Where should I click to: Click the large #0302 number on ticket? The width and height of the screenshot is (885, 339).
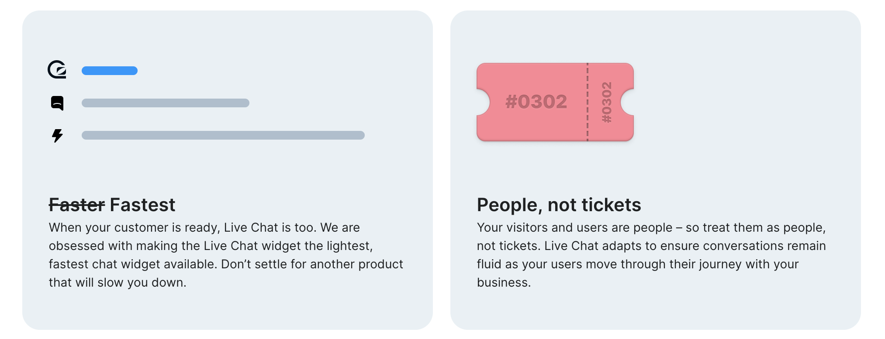tap(536, 102)
